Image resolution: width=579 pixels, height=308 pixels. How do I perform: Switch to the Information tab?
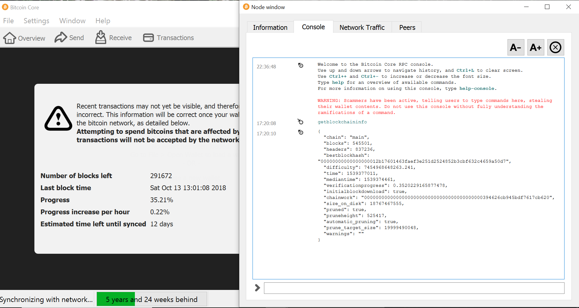(270, 27)
